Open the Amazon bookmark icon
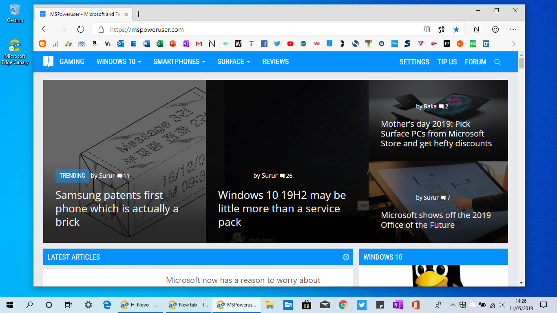Image resolution: width=557 pixels, height=313 pixels. pyautogui.click(x=94, y=44)
